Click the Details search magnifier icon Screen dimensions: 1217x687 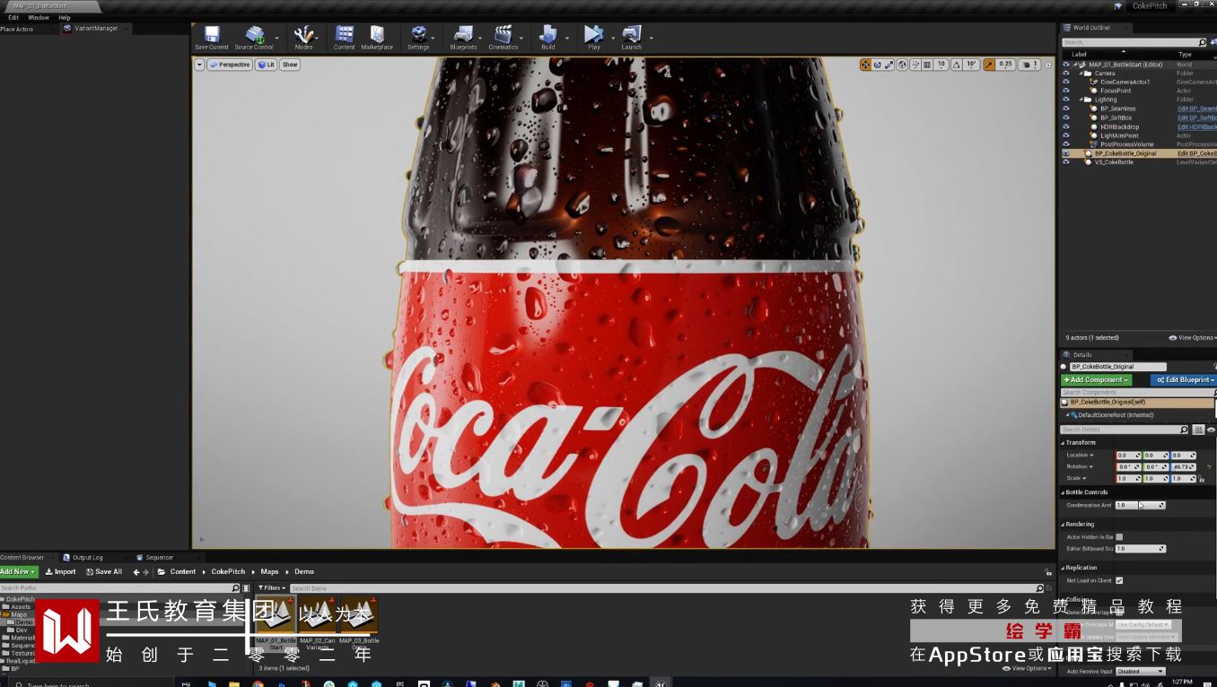1184,430
